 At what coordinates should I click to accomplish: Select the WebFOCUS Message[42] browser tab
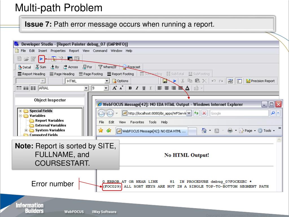tap(152, 131)
